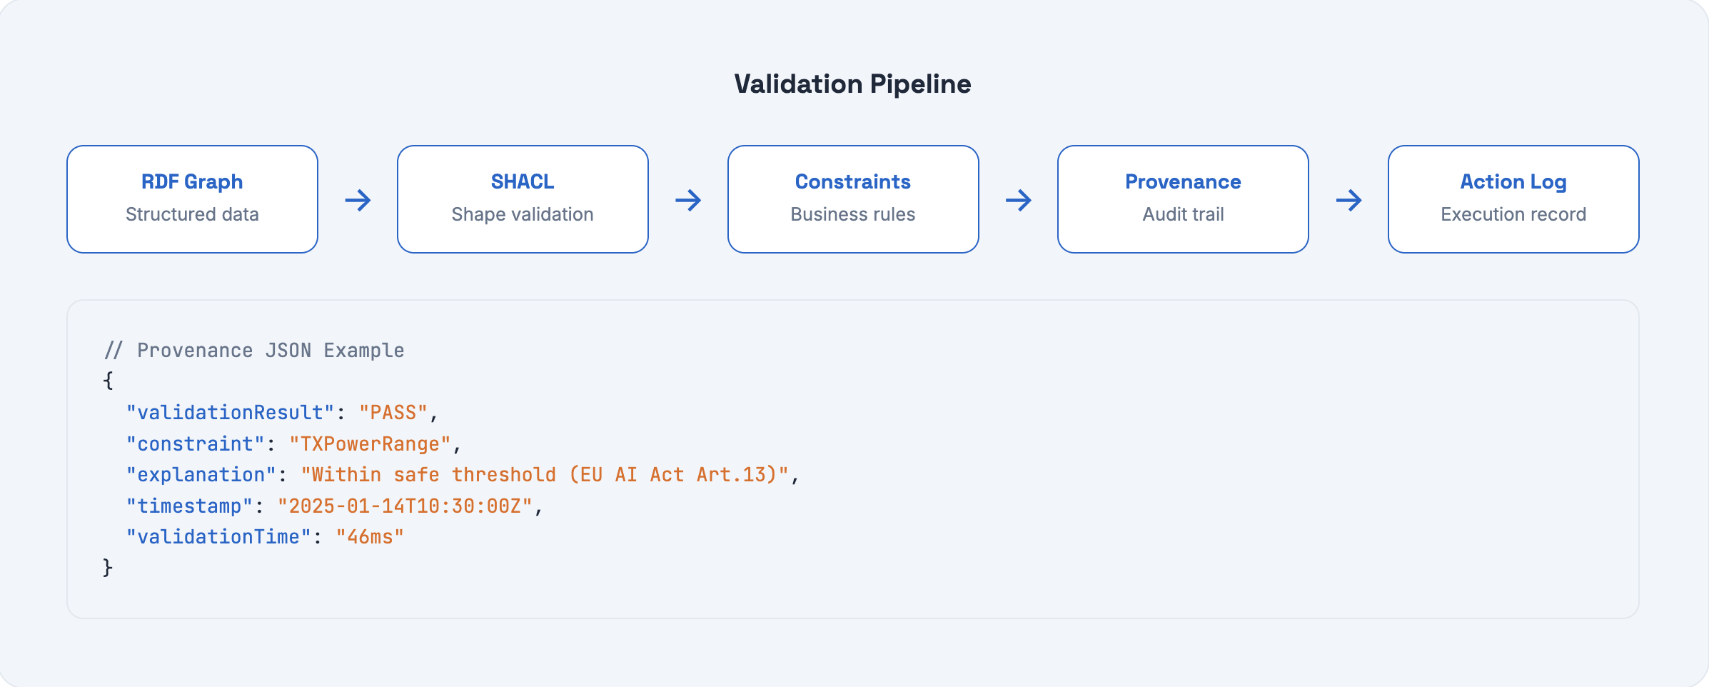Open the Constraints business rules box
This screenshot has height=687, width=1709.
853,199
